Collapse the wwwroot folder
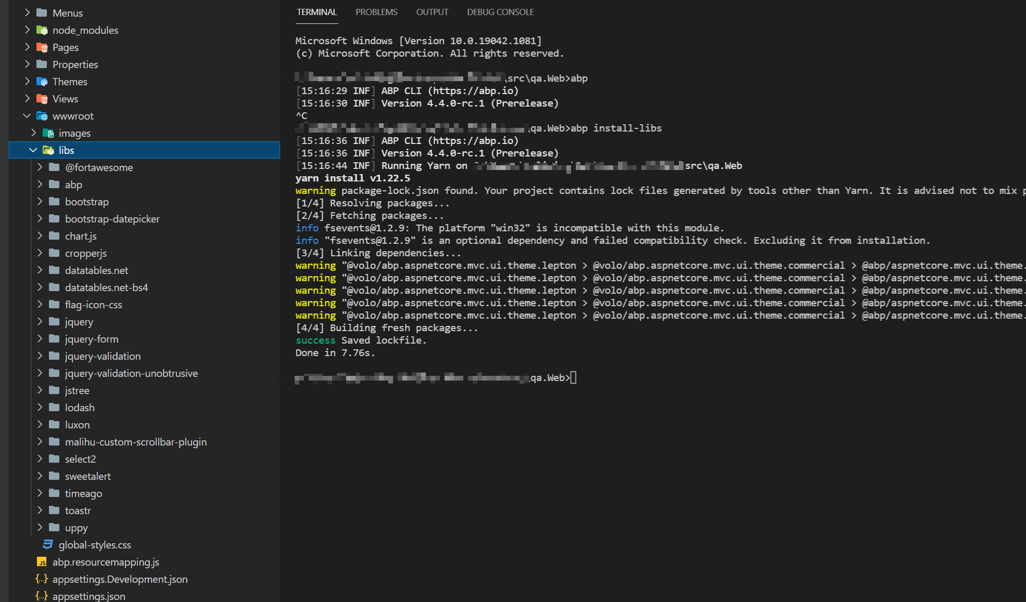The height and width of the screenshot is (602, 1026). tap(27, 116)
